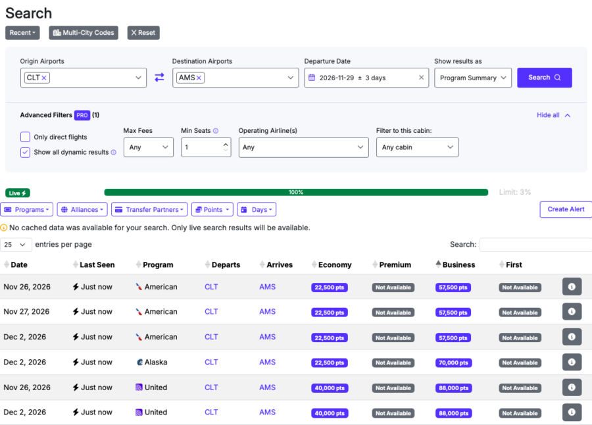Click AMS link in Alaska row
This screenshot has height=425, width=592.
(x=267, y=362)
